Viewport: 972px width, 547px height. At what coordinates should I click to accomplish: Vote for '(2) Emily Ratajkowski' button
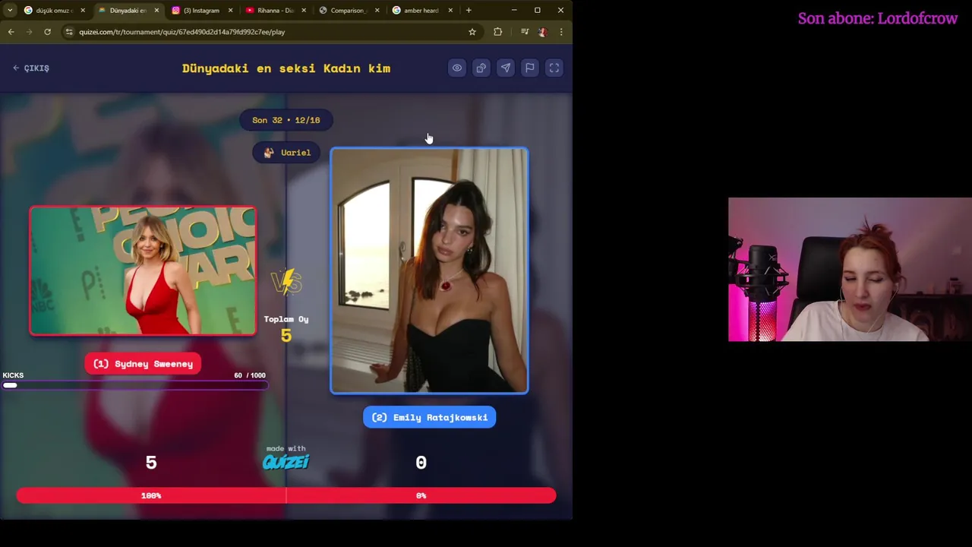pyautogui.click(x=429, y=417)
